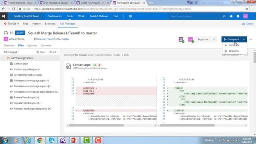
Task: Click TestGit / TestGit Team project link
Action: pyautogui.click(x=26, y=16)
